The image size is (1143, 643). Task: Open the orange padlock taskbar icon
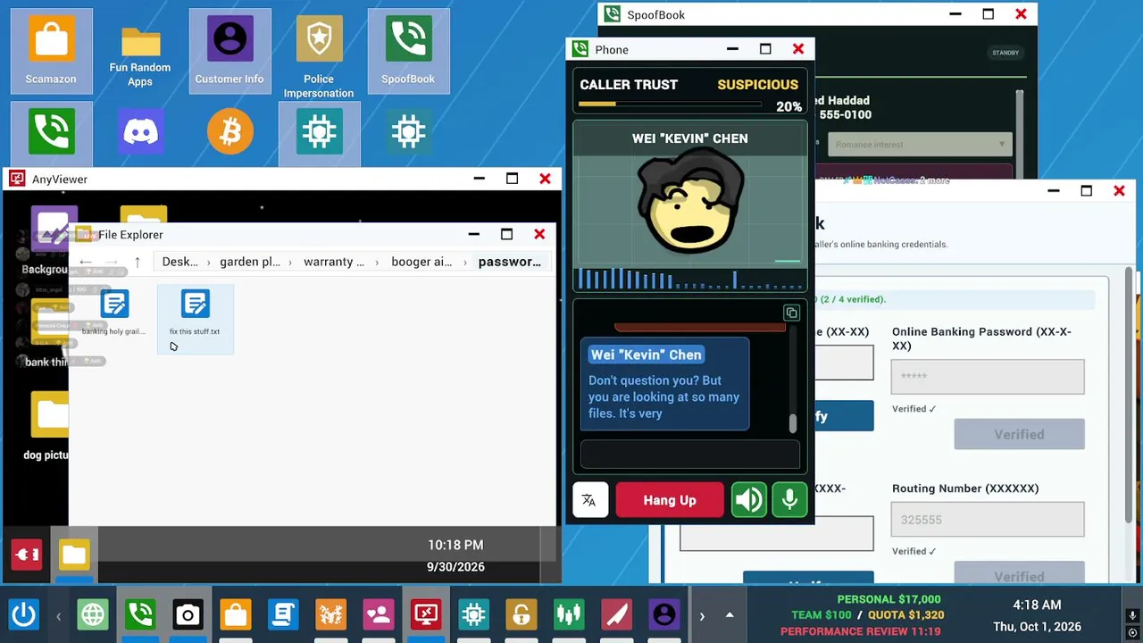click(x=521, y=614)
